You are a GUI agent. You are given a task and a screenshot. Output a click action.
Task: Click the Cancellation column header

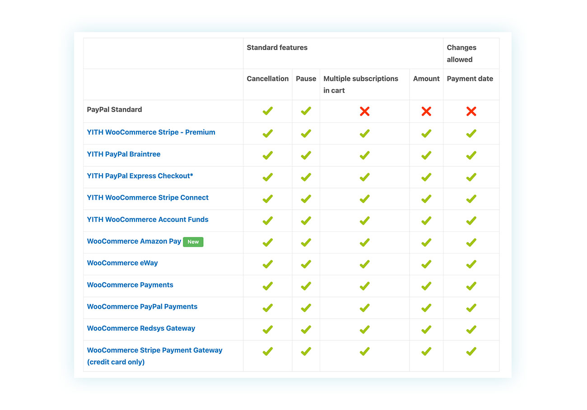click(x=267, y=79)
